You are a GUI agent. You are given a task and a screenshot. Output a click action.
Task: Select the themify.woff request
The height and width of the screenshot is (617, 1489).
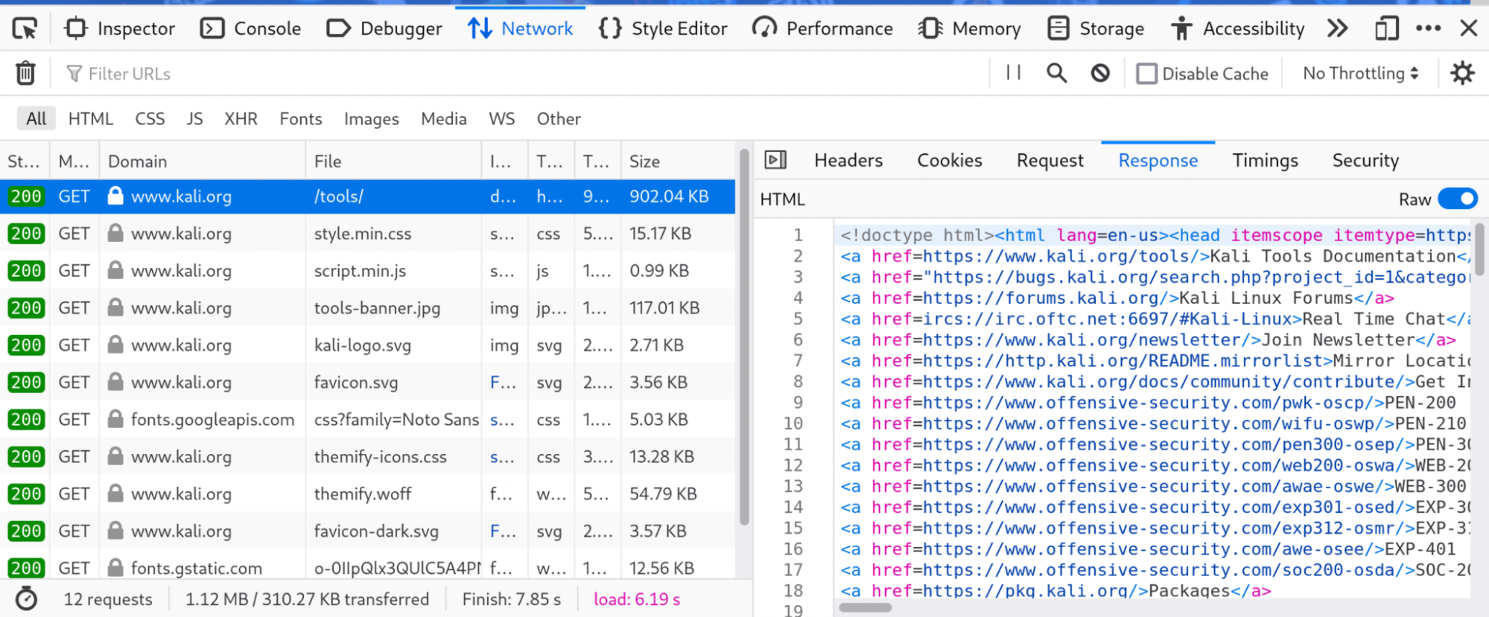pyautogui.click(x=367, y=493)
